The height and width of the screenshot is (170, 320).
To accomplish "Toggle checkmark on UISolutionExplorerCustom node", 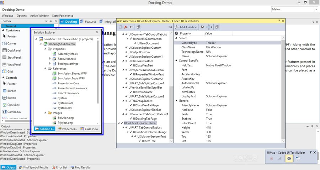I will tap(127, 48).
